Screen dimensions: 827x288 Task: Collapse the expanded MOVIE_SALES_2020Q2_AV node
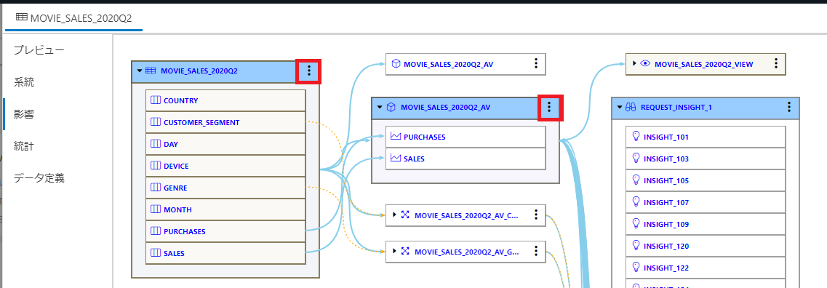(x=379, y=108)
